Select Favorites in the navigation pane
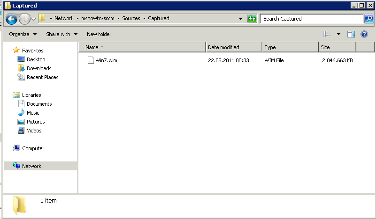Viewport: 376px width, 219px height. [x=32, y=51]
